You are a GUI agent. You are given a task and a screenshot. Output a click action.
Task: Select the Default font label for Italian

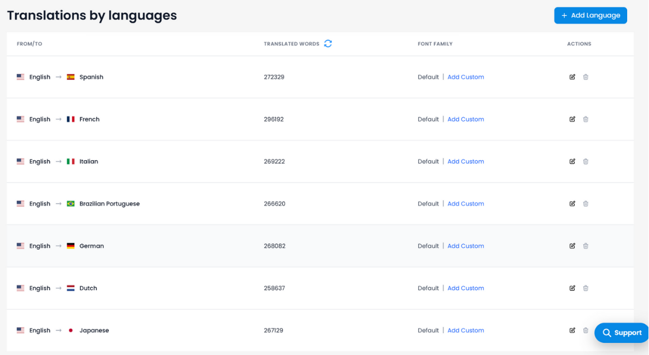(428, 161)
